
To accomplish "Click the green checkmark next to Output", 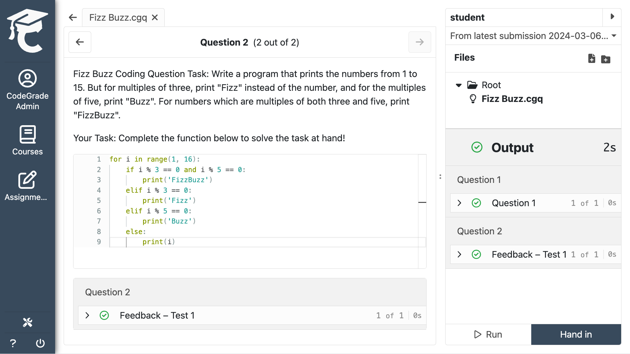I will pyautogui.click(x=476, y=147).
